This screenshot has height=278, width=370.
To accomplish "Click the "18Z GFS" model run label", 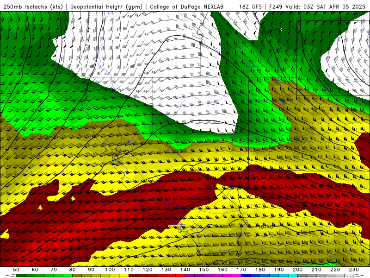I will tap(250, 6).
